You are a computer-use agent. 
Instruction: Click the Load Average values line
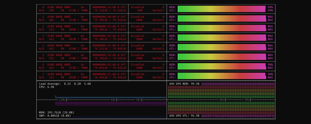[65, 84]
